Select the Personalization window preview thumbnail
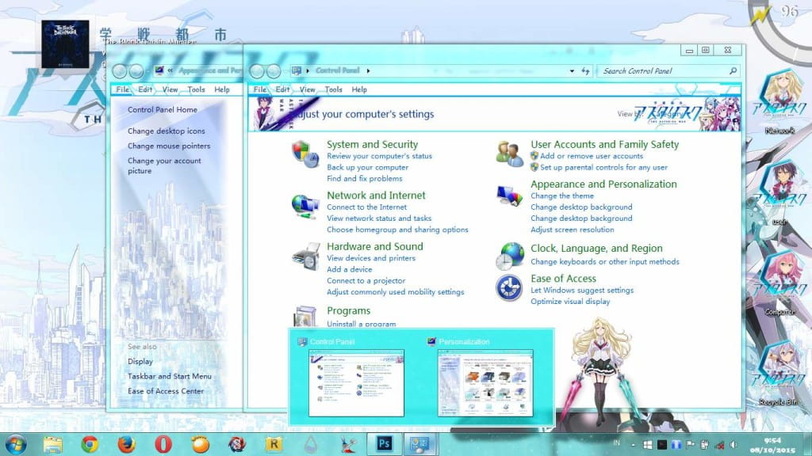 point(485,383)
